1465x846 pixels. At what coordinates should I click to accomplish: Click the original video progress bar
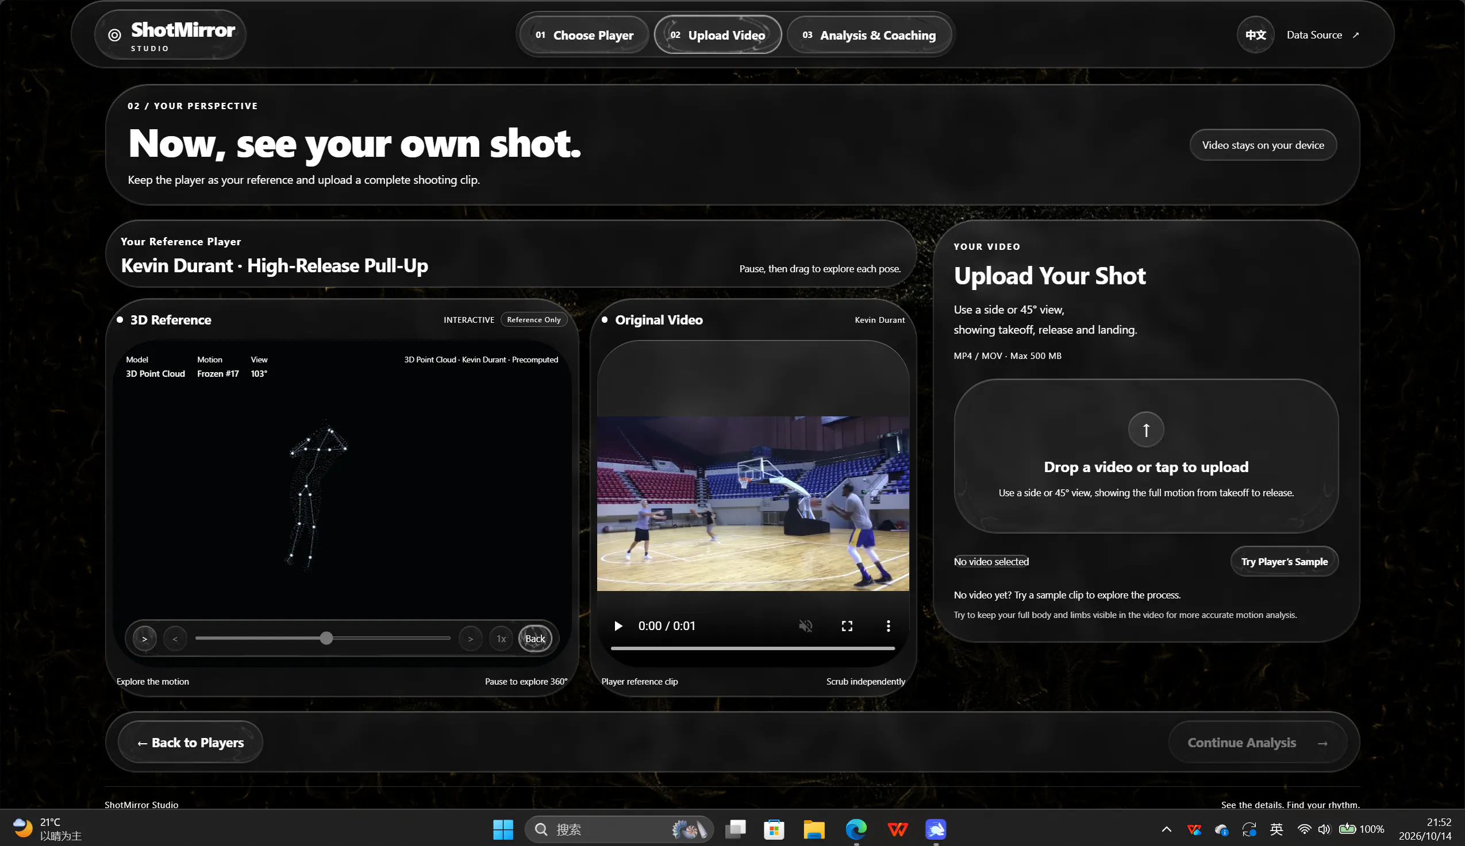pyautogui.click(x=753, y=648)
